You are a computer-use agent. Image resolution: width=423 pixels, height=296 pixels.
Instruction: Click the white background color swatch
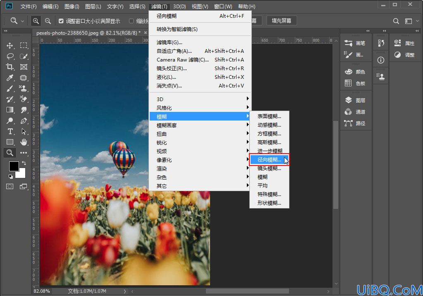[22, 175]
